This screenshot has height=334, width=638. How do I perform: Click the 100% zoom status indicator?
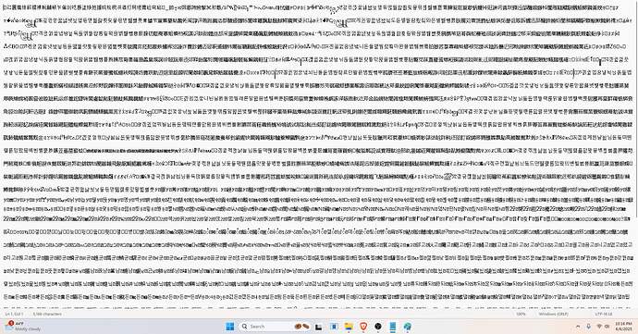(x=521, y=314)
